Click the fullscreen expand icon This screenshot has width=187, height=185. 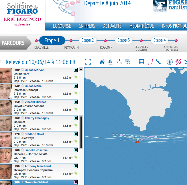88,62
